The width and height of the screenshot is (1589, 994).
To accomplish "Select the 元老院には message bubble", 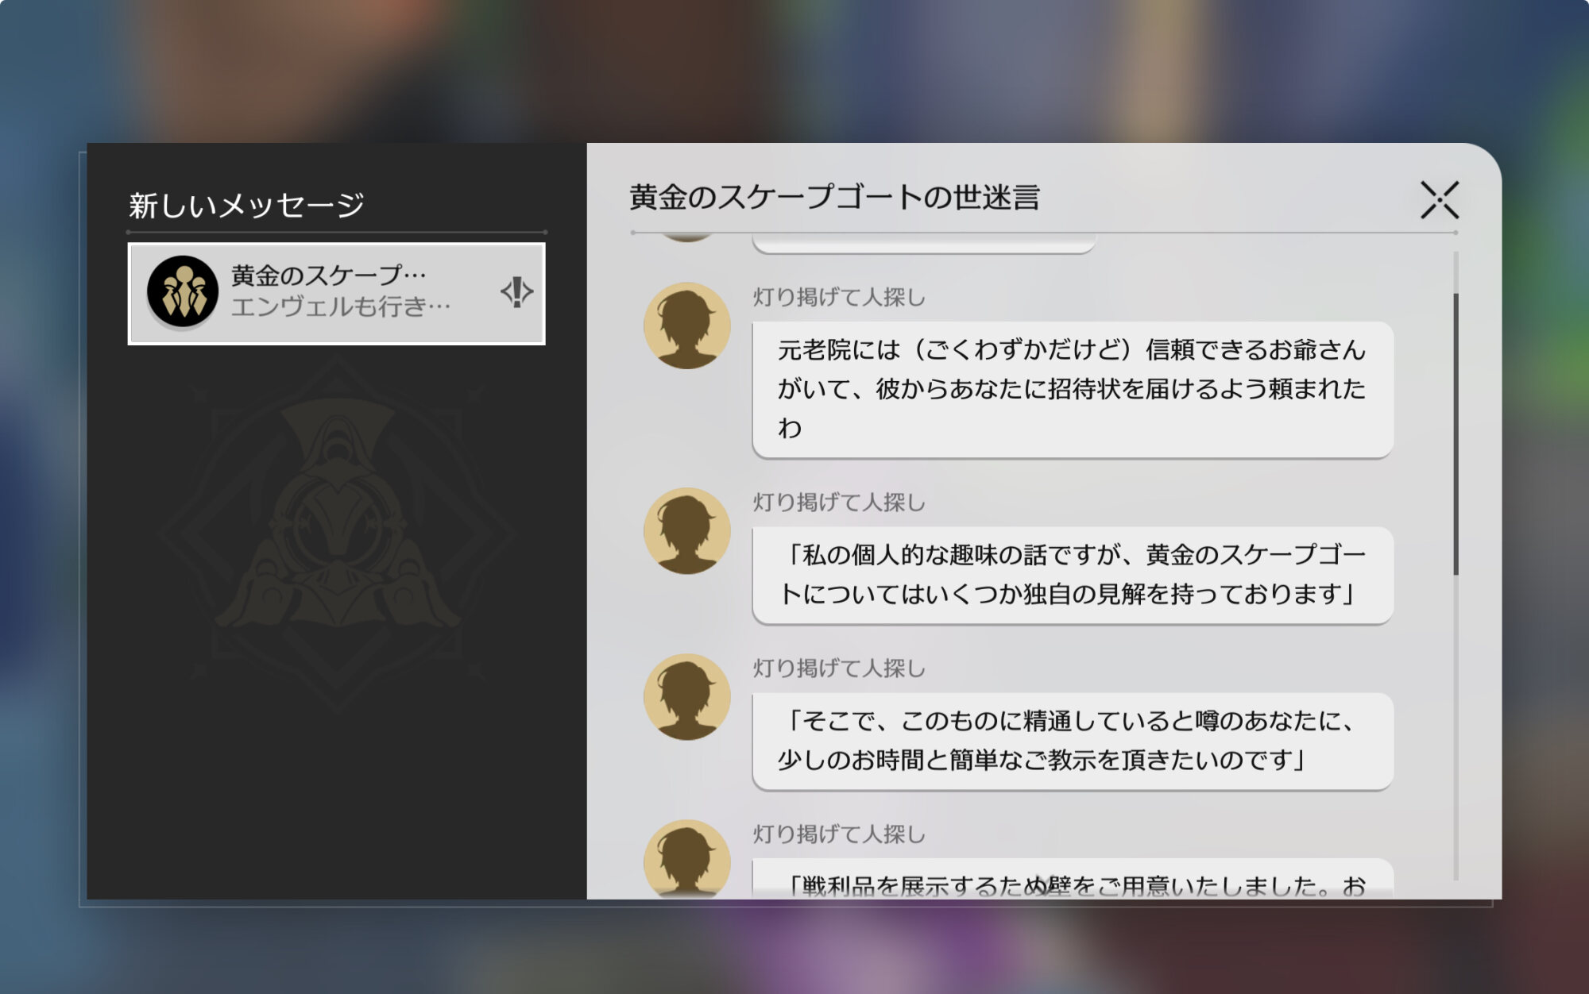I will pyautogui.click(x=1072, y=389).
